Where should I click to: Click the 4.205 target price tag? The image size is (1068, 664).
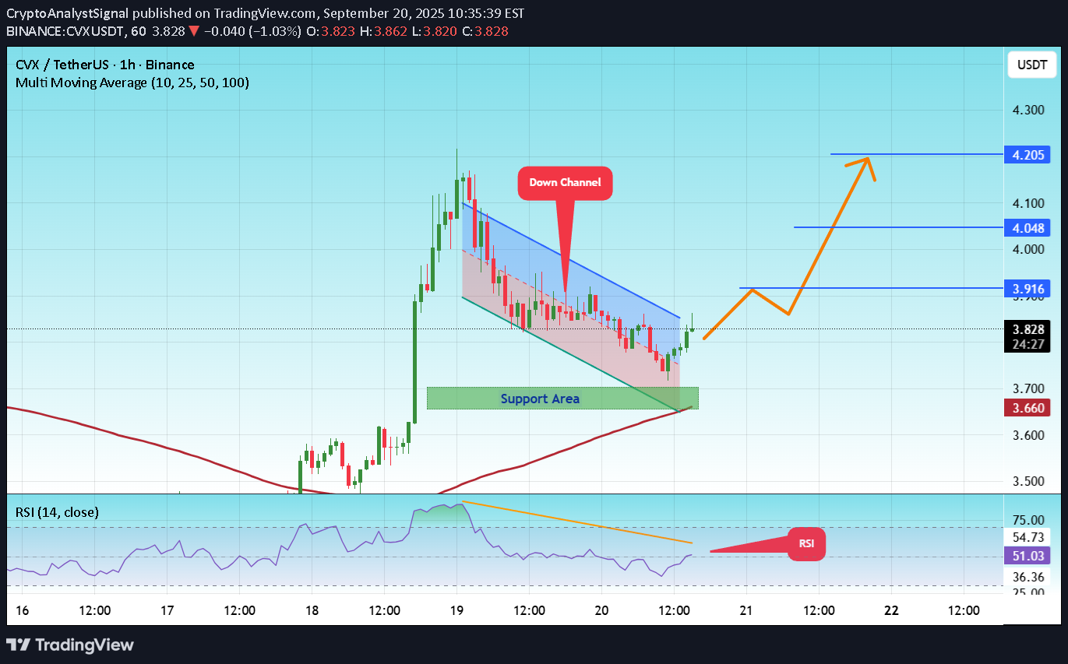click(x=1027, y=155)
